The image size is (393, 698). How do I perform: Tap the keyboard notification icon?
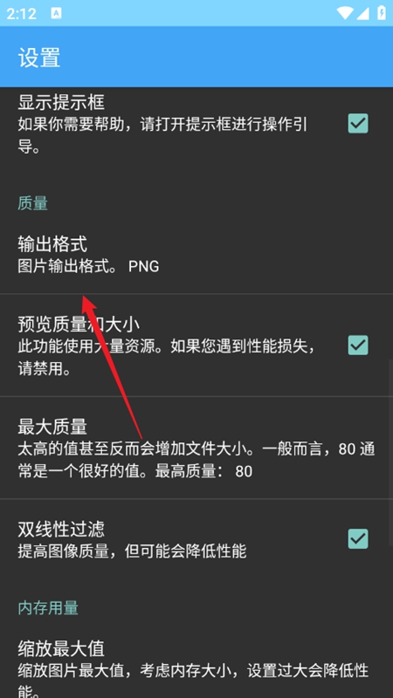[x=56, y=13]
